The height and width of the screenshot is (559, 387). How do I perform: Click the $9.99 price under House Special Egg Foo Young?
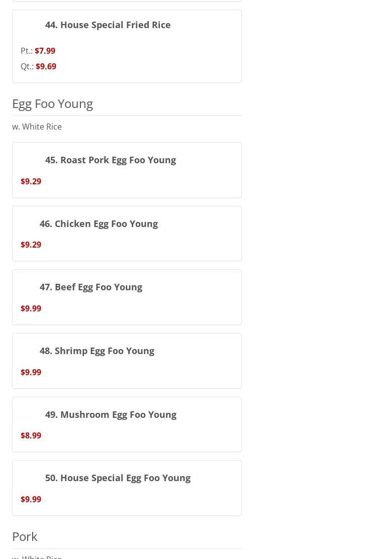(31, 499)
